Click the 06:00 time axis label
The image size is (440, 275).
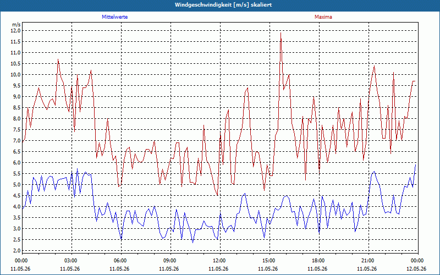pyautogui.click(x=121, y=261)
